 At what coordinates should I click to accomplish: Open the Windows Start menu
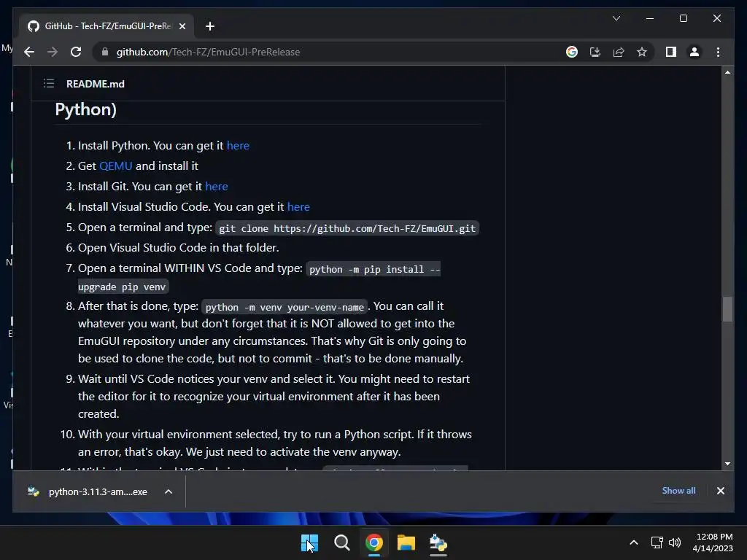[x=309, y=542]
